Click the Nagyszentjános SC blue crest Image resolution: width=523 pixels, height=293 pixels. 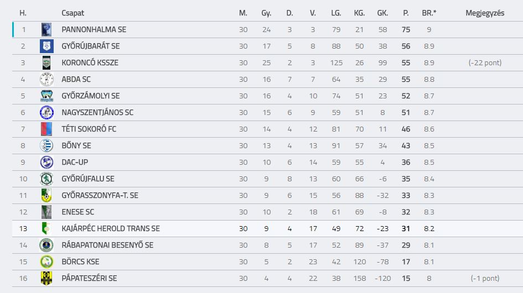pos(46,112)
